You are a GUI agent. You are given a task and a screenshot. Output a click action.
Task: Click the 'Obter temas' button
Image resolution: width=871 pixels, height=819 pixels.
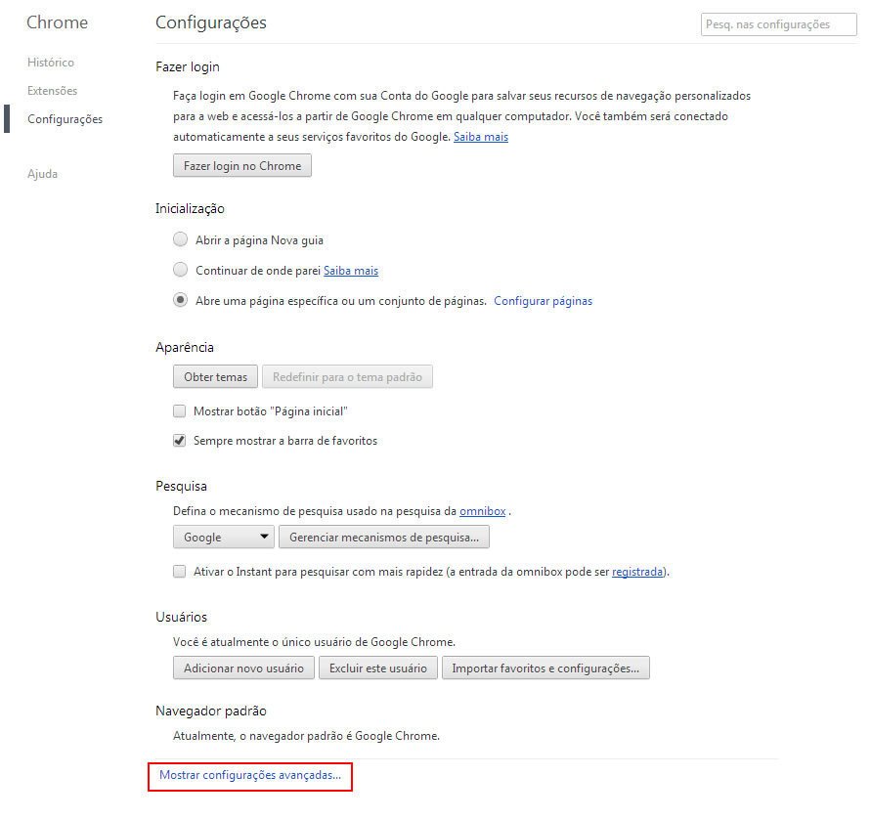(215, 376)
